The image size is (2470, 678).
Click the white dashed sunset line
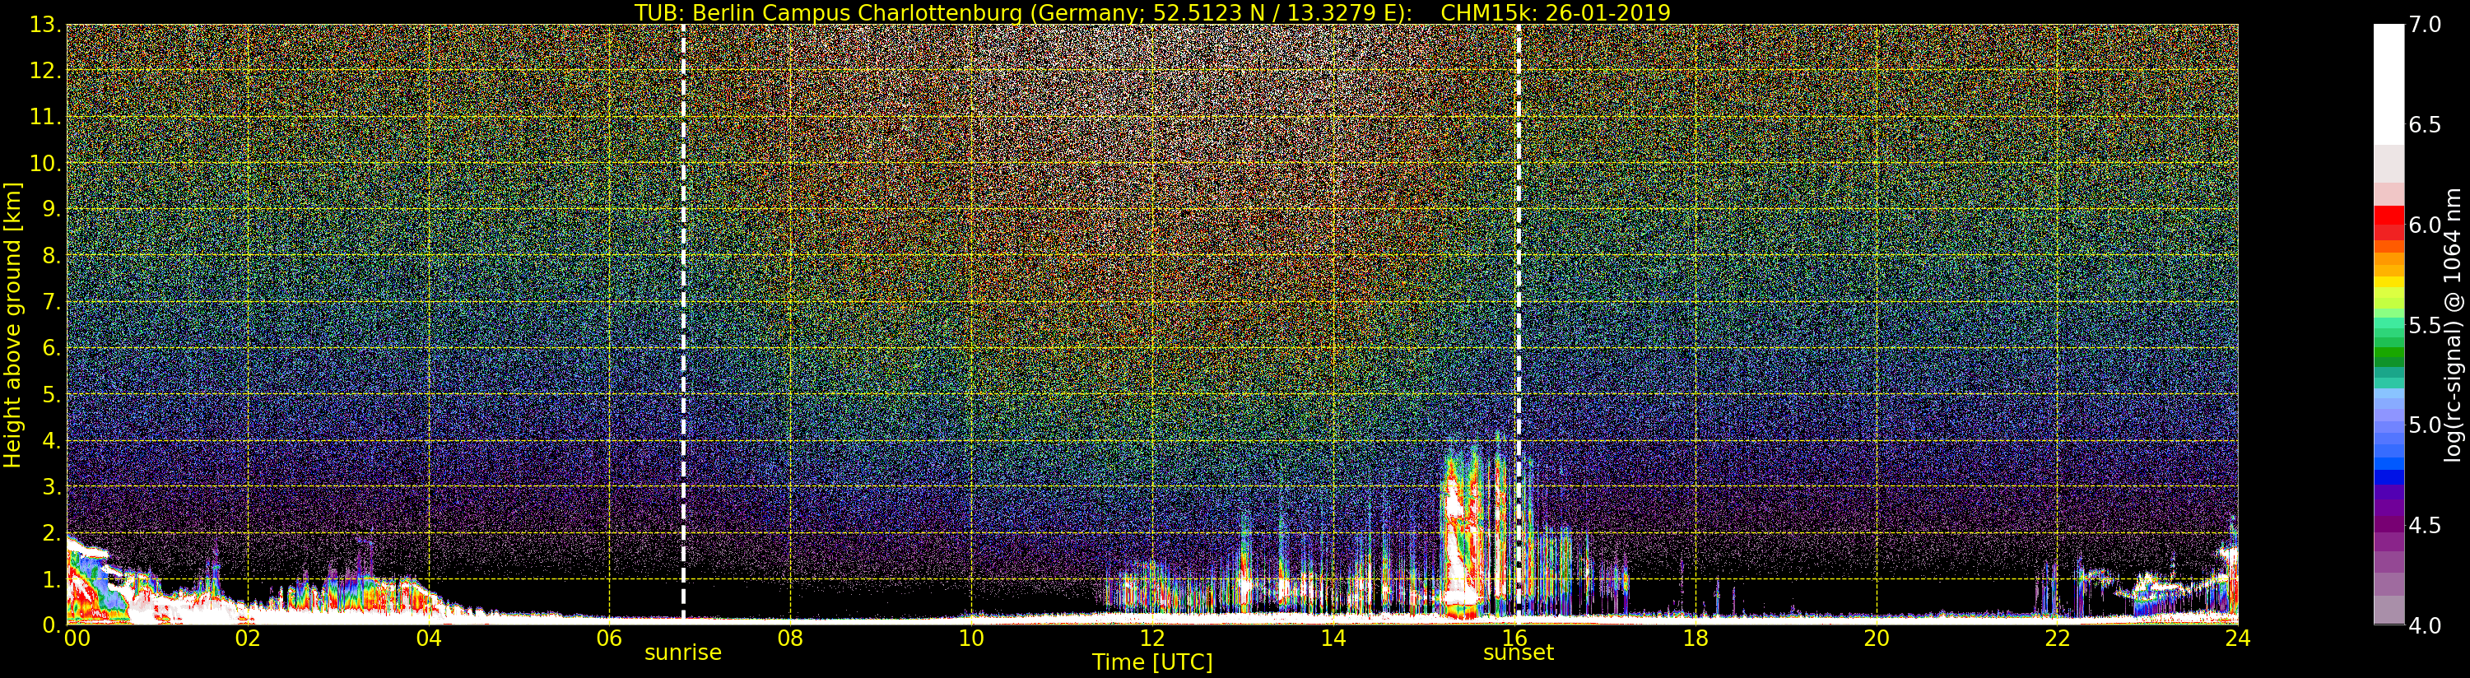(x=1519, y=323)
